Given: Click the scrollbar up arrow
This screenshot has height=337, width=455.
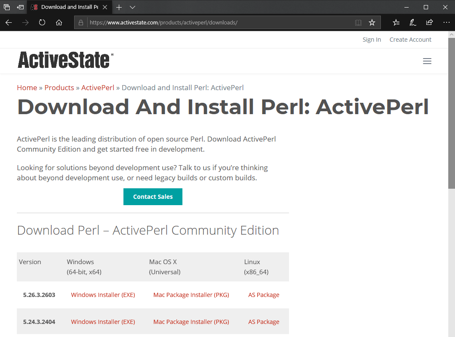Looking at the screenshot, I should [452, 34].
